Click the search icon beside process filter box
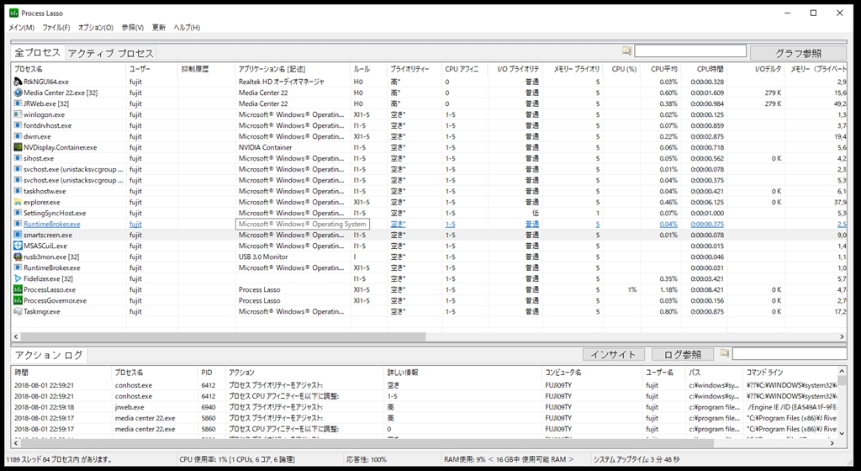The width and height of the screenshot is (861, 471). click(x=626, y=51)
